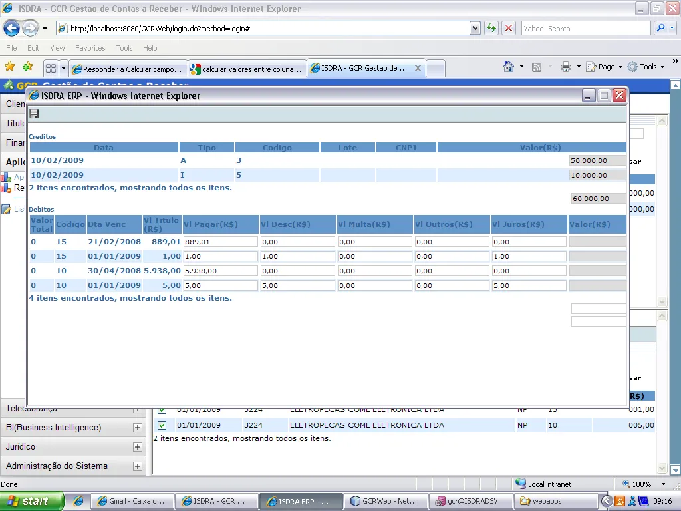Open the Page menu in command bar
Image resolution: width=681 pixels, height=511 pixels.
click(x=604, y=67)
